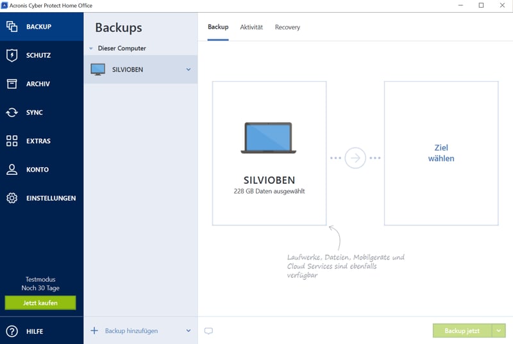Open the Einstellungen gear icon
Viewport: 513px width, 344px height.
click(x=12, y=198)
